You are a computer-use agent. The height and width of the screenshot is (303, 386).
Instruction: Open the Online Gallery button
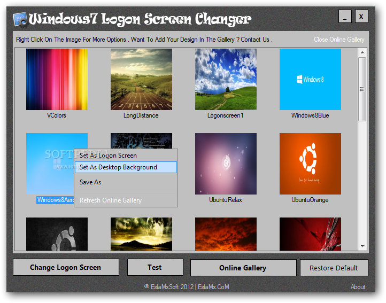(243, 268)
